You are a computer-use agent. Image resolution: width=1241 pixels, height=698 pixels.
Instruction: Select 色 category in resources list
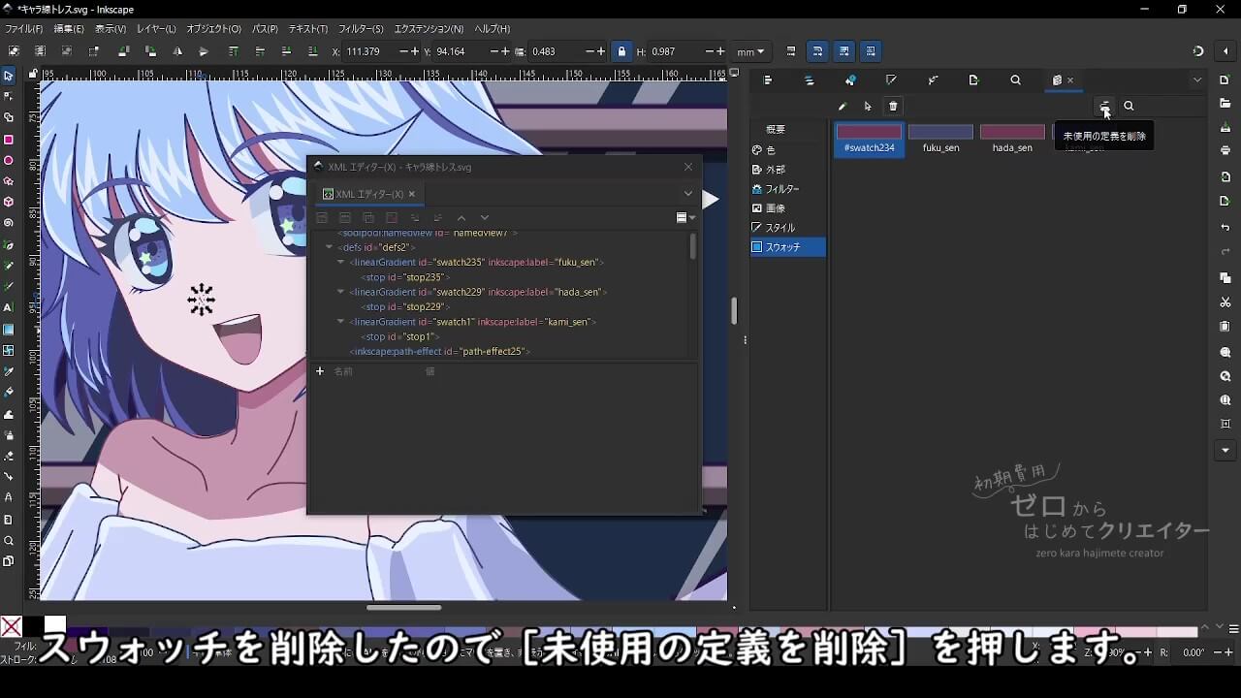(x=788, y=150)
